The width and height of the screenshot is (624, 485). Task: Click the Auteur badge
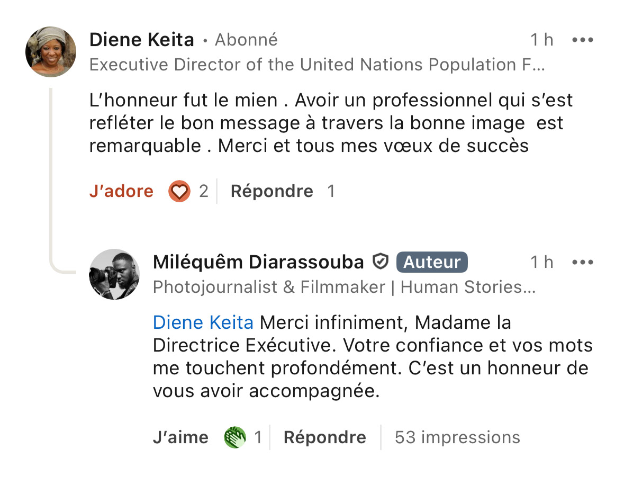432,262
